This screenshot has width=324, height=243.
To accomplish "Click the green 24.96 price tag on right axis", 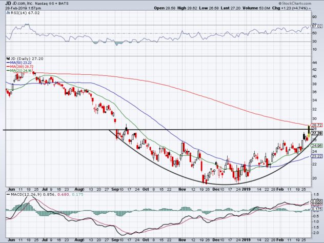I will (x=317, y=146).
